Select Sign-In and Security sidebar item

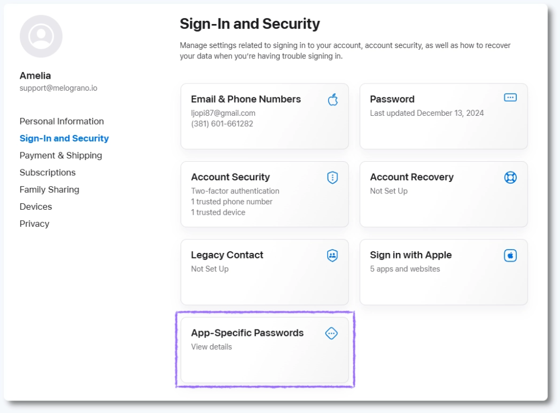point(64,138)
